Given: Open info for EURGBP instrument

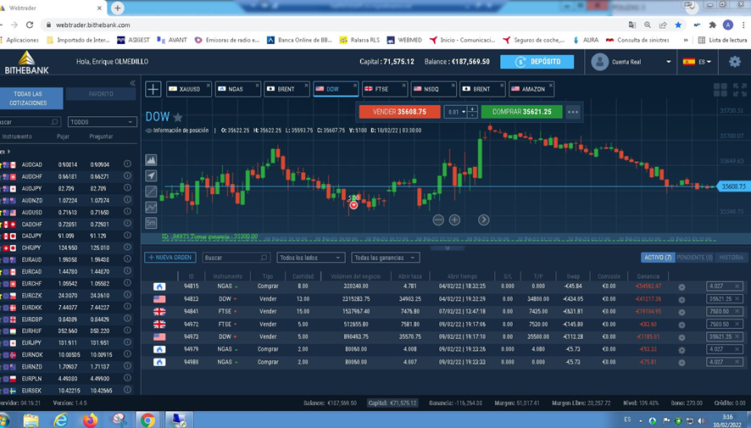Looking at the screenshot, I should click(x=127, y=319).
